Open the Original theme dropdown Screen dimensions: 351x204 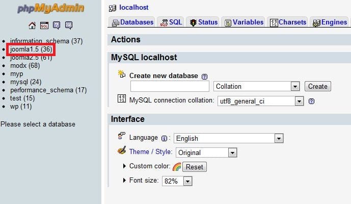tap(206, 152)
